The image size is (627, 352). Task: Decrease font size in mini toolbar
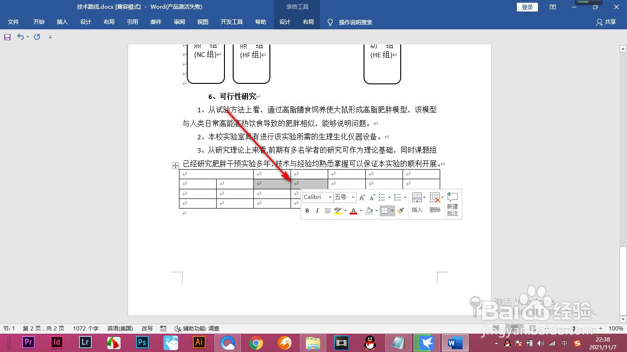point(372,198)
